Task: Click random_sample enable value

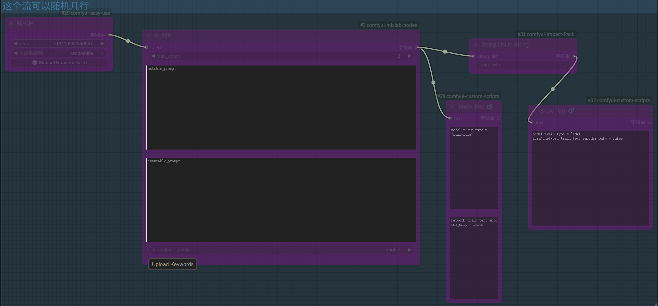Action: (x=393, y=250)
